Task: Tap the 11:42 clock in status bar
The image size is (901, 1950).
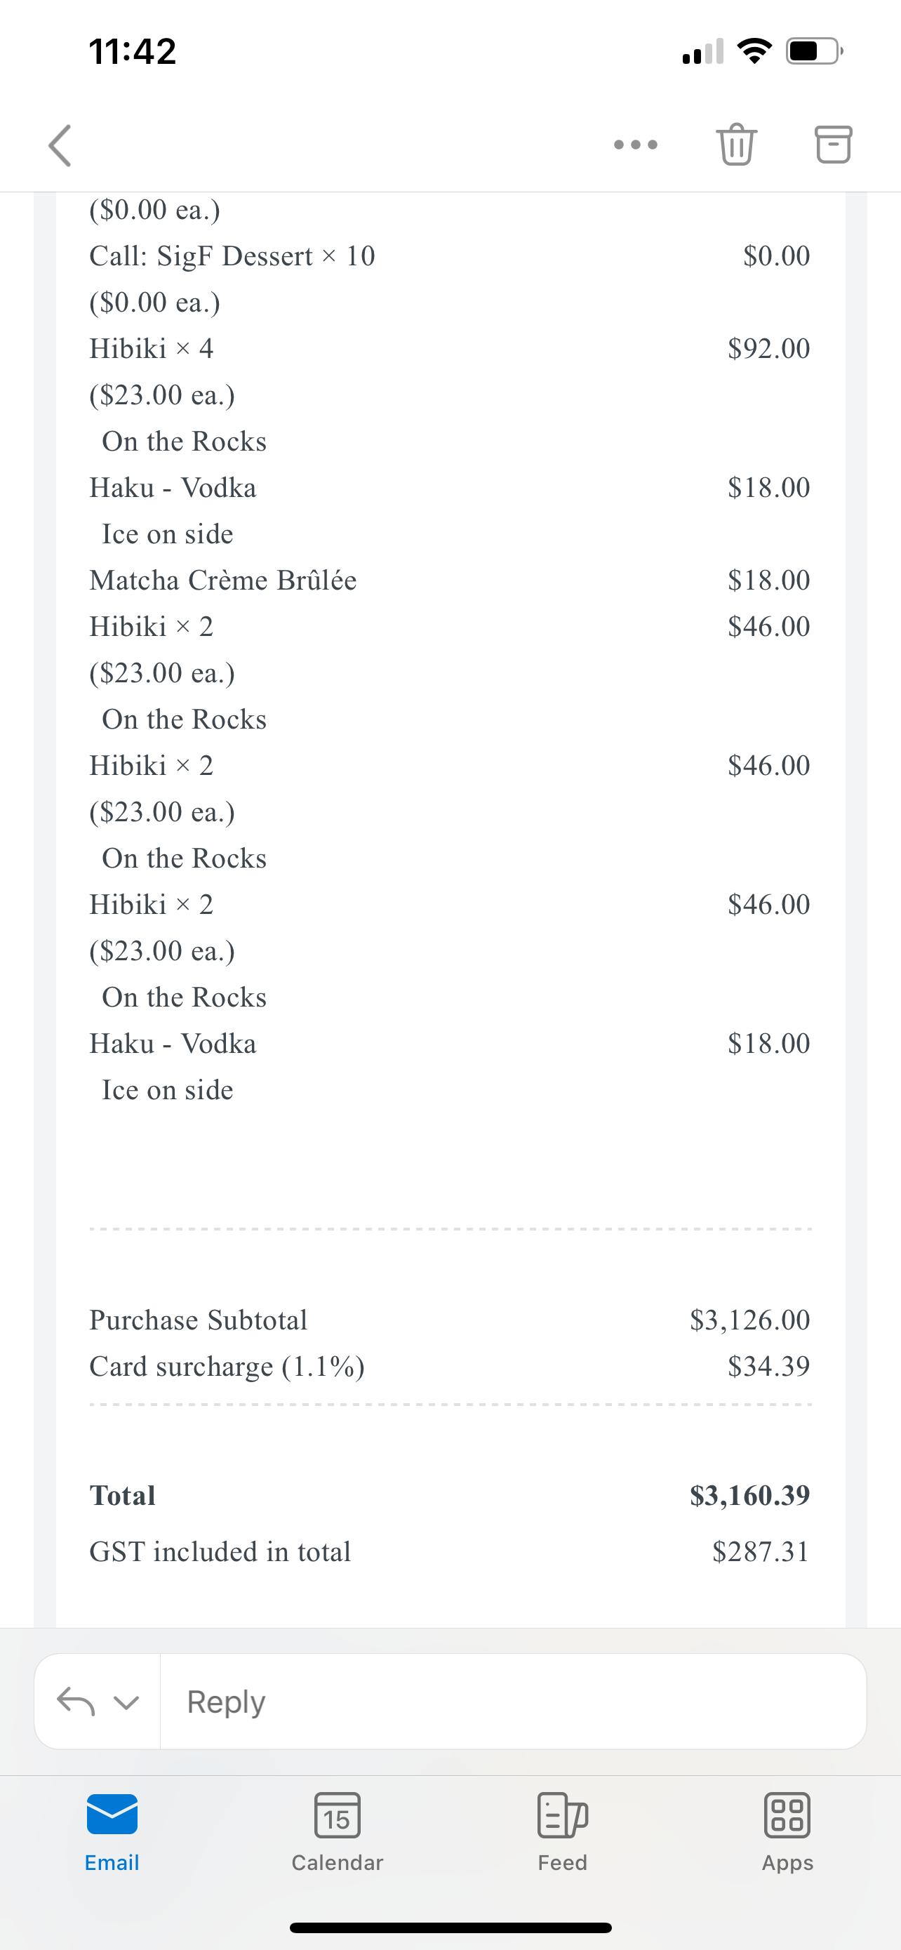Action: click(133, 51)
